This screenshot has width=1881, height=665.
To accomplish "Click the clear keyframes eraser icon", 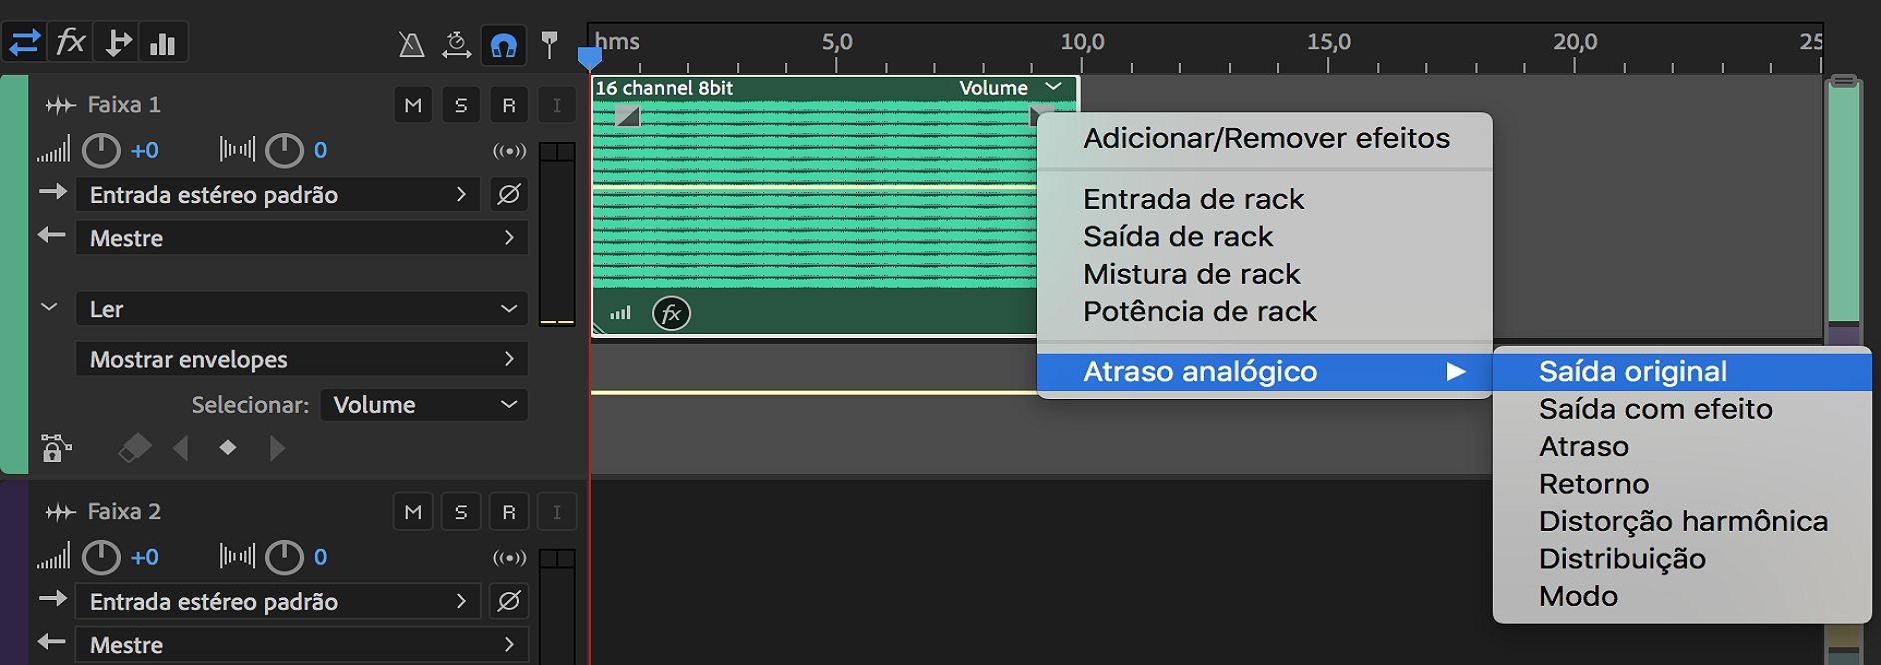I will [134, 448].
